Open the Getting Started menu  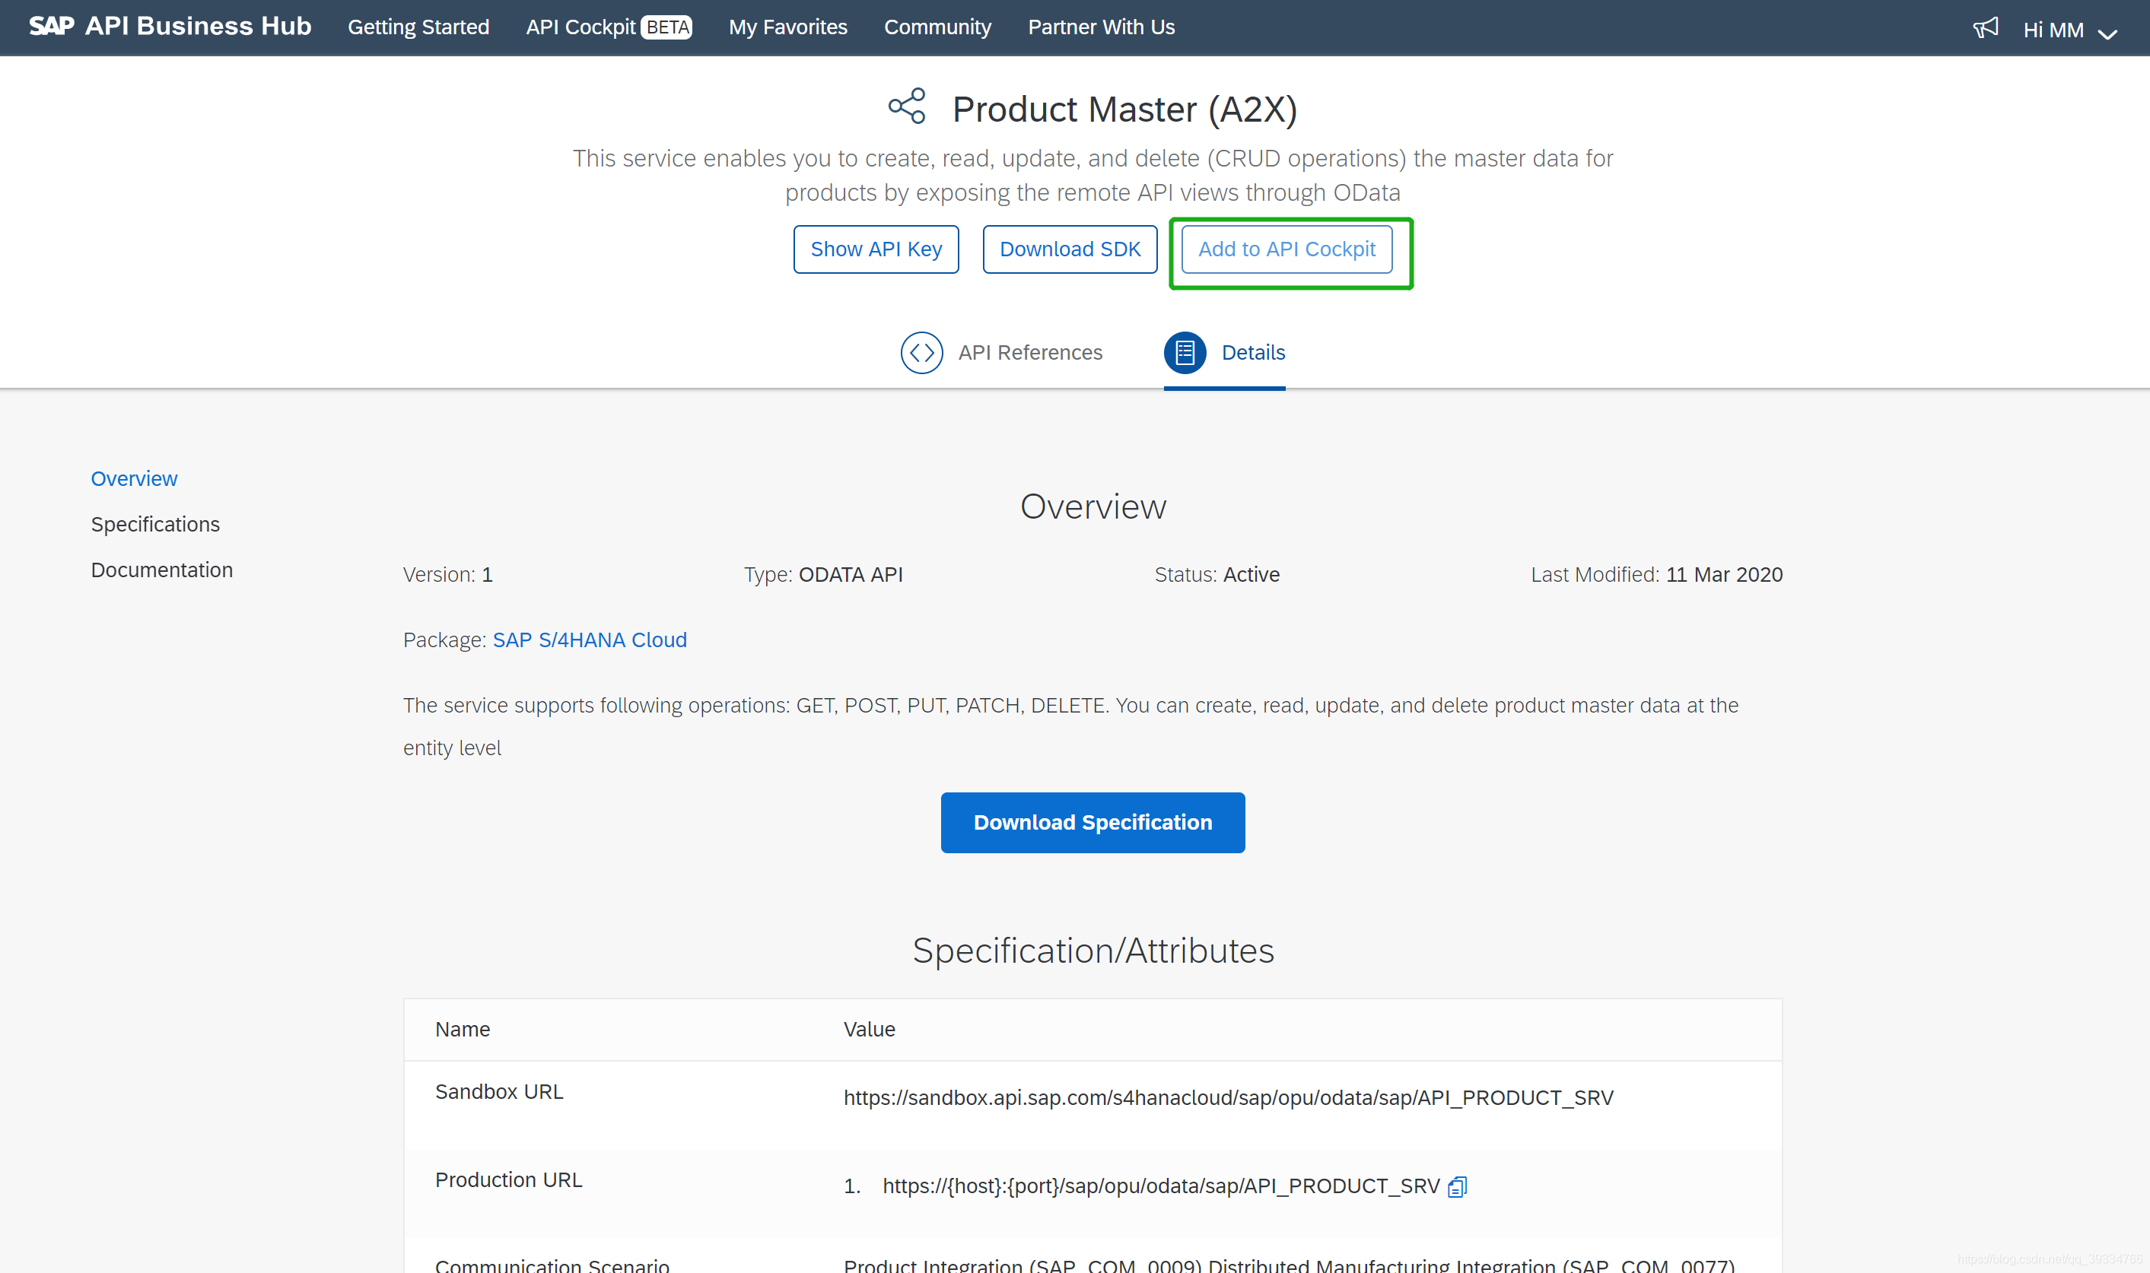click(x=418, y=27)
